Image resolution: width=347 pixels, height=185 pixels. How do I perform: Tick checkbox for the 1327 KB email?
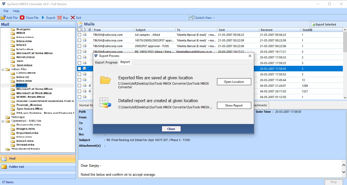pyautogui.click(x=80, y=91)
